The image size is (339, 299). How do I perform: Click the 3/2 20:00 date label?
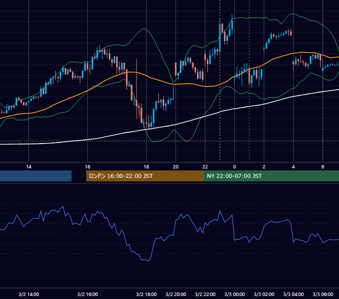coord(176,294)
